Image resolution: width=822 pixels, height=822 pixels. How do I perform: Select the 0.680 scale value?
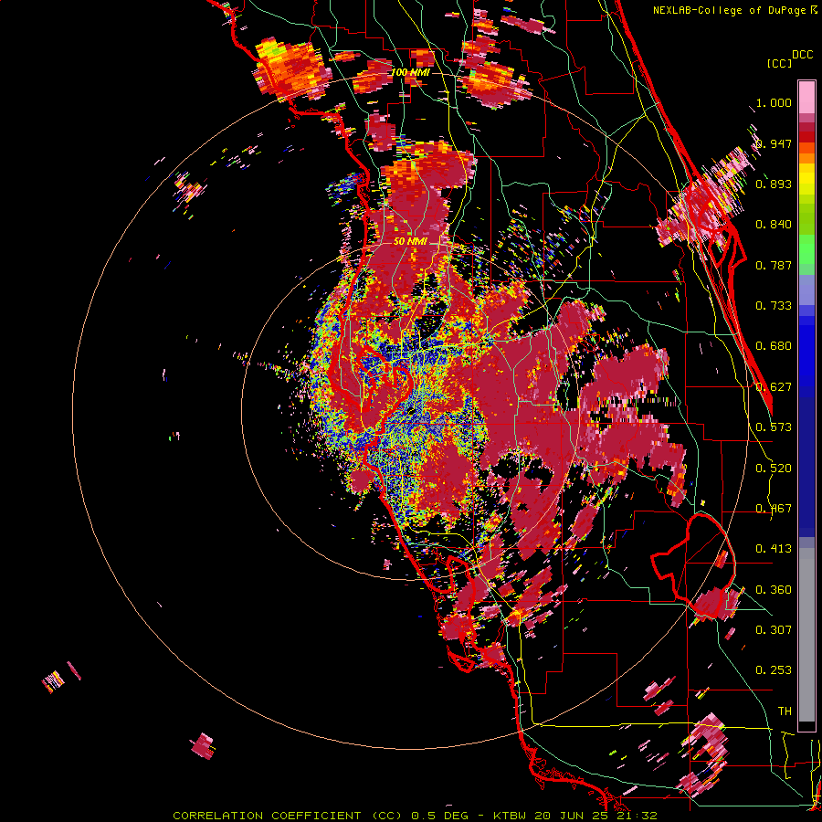[774, 346]
